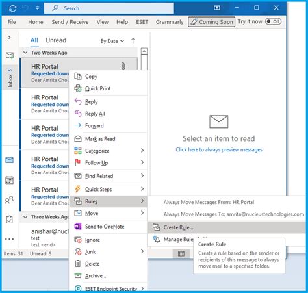Show All messages tab
Viewport: 308px width, 293px height.
pos(34,40)
